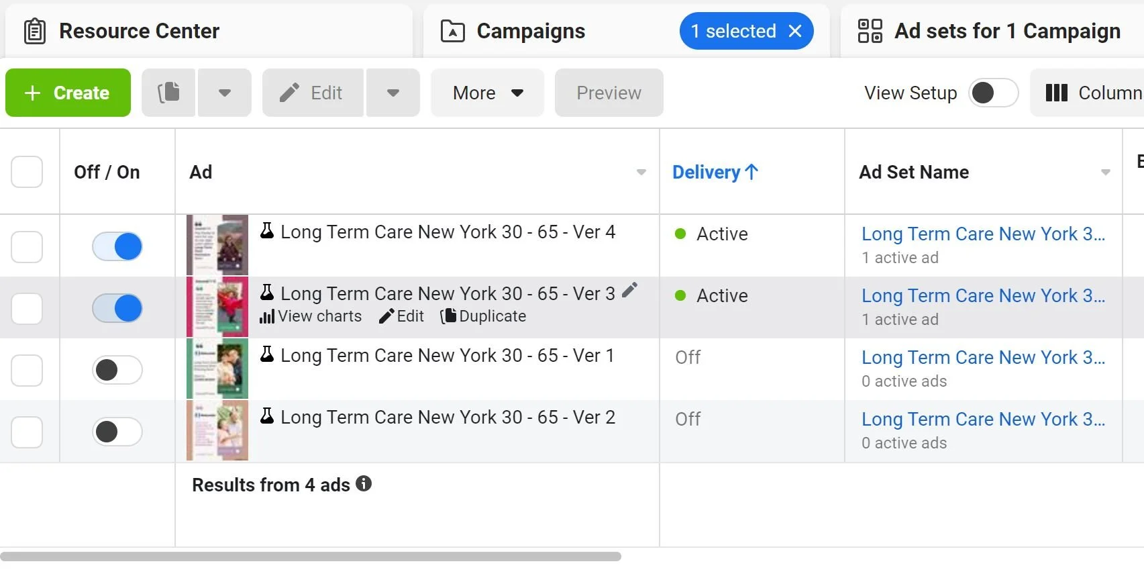Click the duplicate copy icon button in toolbar
This screenshot has height=578, width=1144.
coord(168,93)
